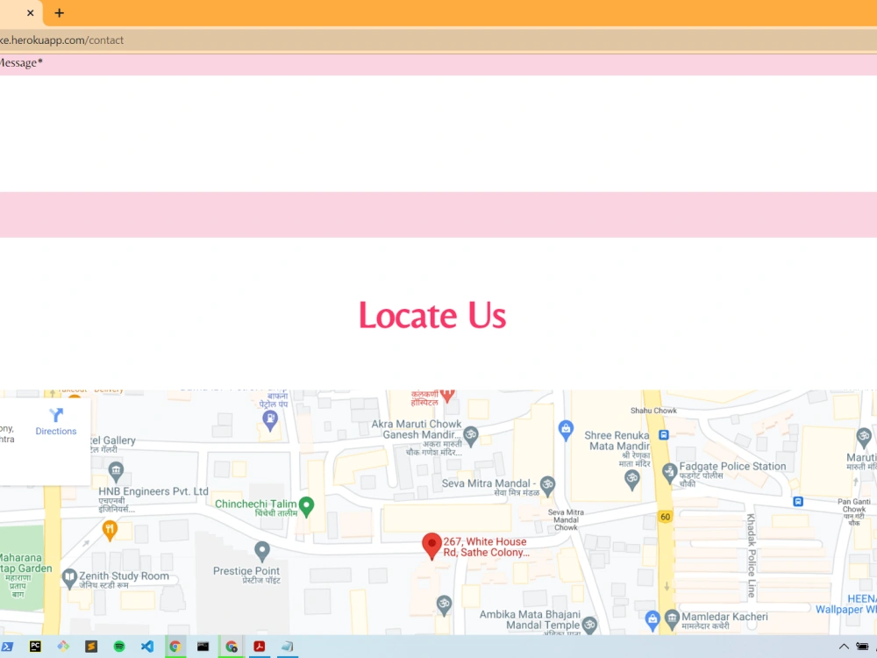The width and height of the screenshot is (877, 658).
Task: Click the red 267 White House Rd marker
Action: (431, 547)
